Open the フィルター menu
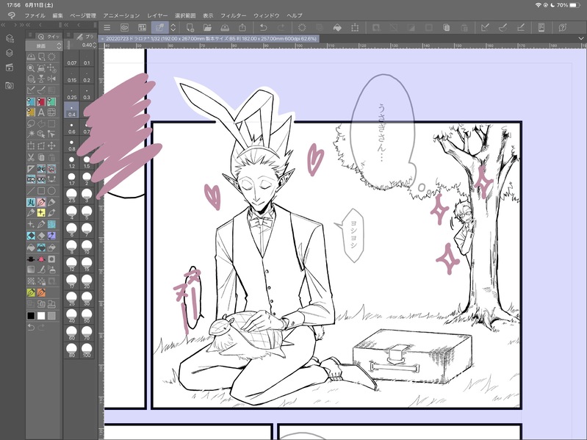The image size is (587, 440). 233,15
